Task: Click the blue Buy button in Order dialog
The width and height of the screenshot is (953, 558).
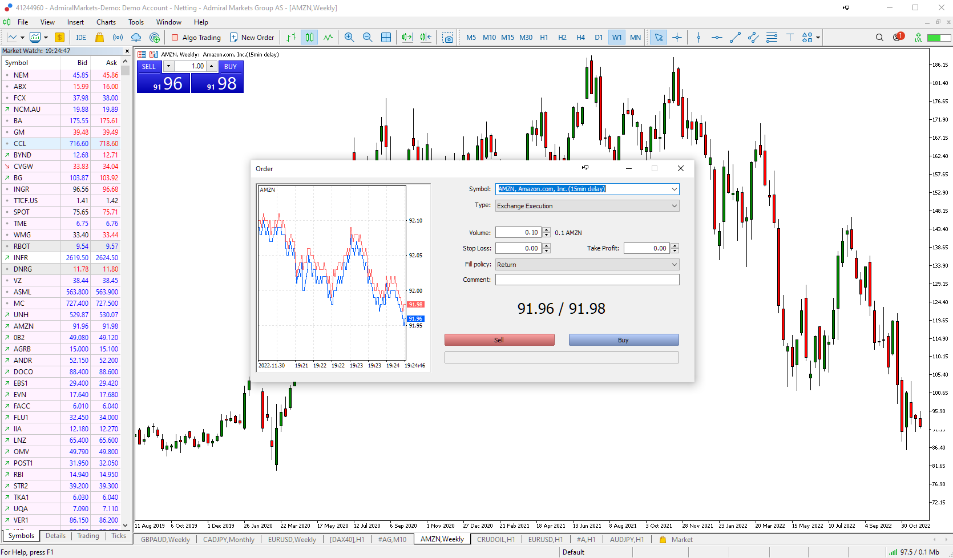Action: (624, 340)
